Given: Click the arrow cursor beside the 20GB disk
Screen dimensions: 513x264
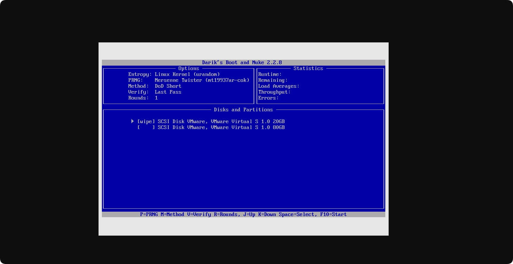Looking at the screenshot, I should (132, 121).
